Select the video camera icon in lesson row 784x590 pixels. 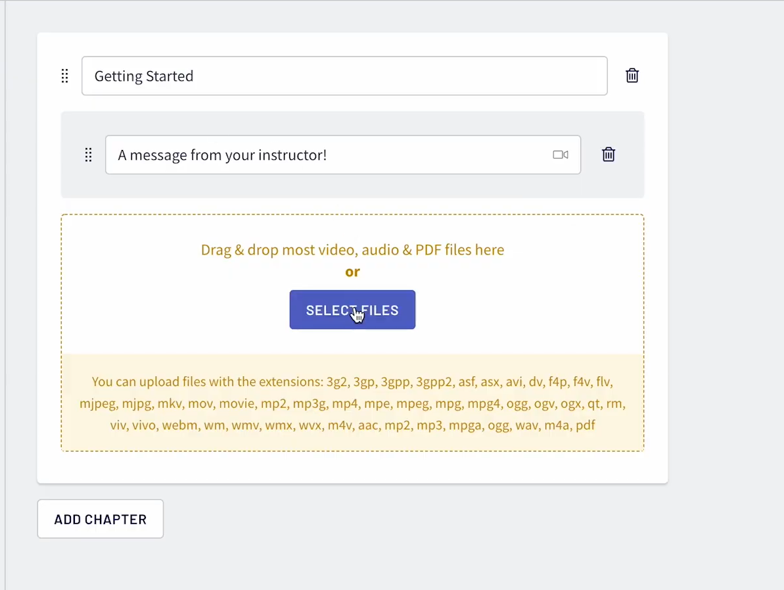[x=560, y=155]
